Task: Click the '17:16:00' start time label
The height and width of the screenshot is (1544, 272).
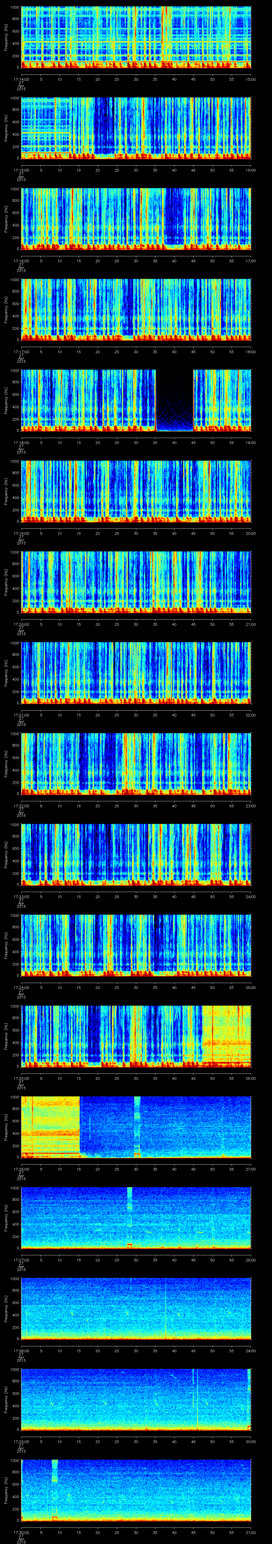Action: coord(21,261)
